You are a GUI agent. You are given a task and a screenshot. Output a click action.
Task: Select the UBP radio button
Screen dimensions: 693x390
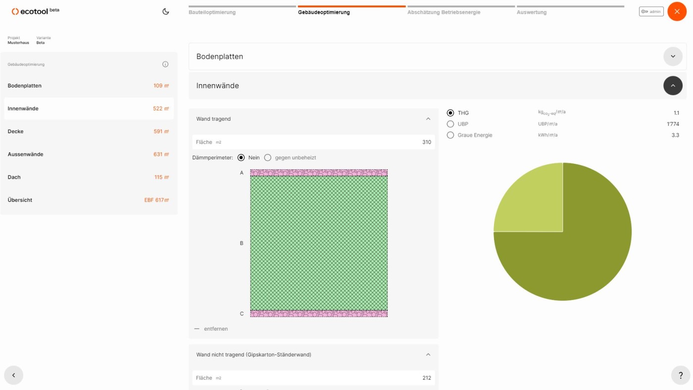[x=450, y=124]
